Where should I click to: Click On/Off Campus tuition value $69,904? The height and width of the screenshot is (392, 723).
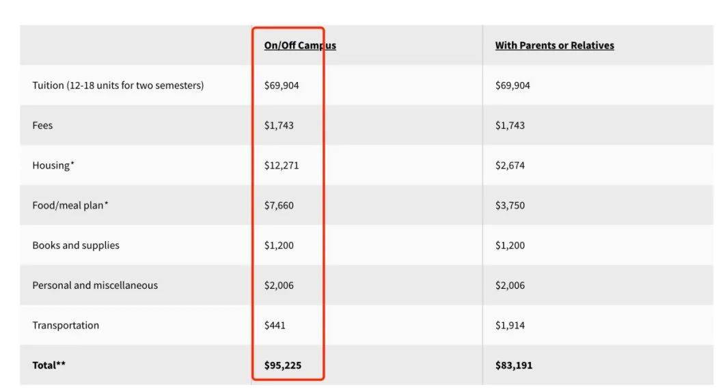tap(282, 85)
